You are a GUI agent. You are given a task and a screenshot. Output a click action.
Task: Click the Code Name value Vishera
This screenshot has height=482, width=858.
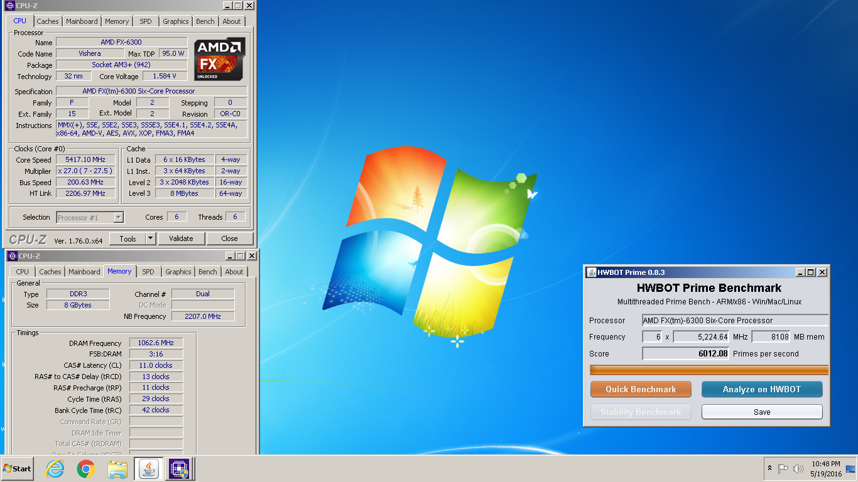coord(90,54)
